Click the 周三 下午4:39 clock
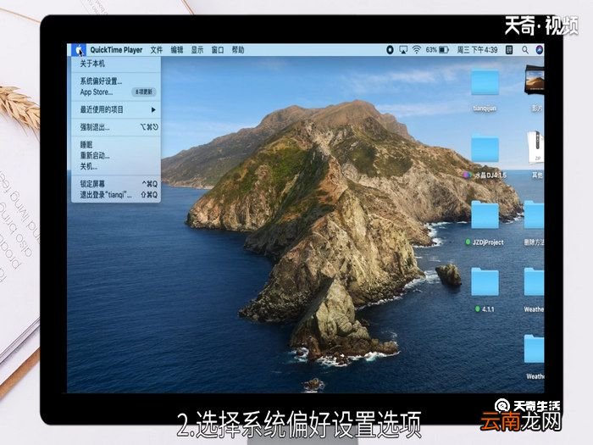 [x=477, y=50]
